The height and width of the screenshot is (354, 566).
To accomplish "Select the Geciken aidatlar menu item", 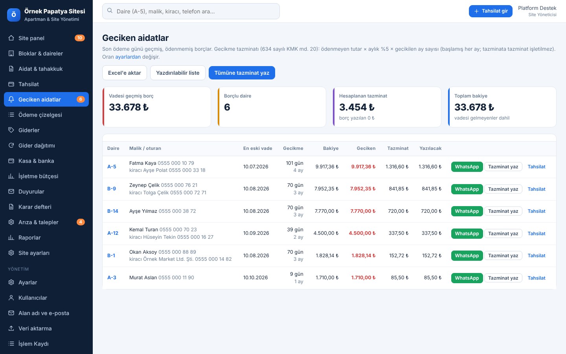I will tap(46, 100).
